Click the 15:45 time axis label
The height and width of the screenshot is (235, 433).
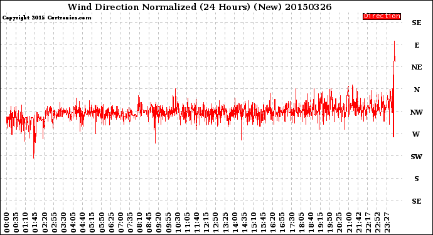263,222
